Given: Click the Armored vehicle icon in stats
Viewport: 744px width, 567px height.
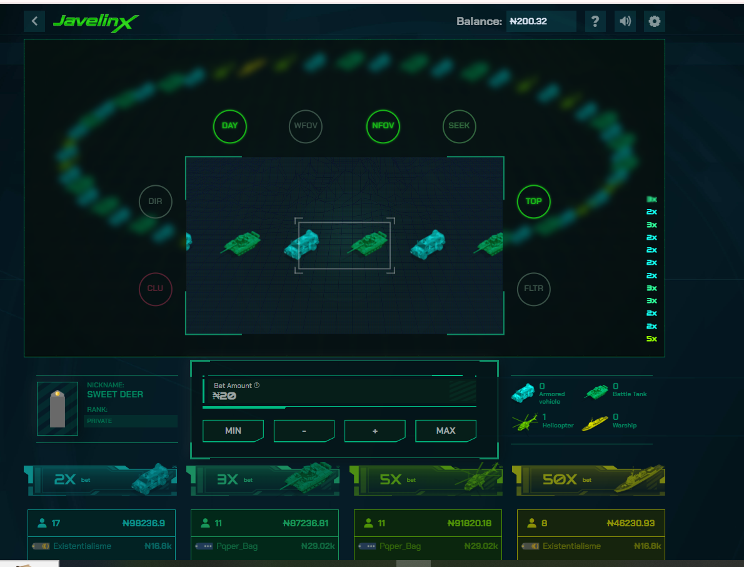Looking at the screenshot, I should click(x=523, y=393).
